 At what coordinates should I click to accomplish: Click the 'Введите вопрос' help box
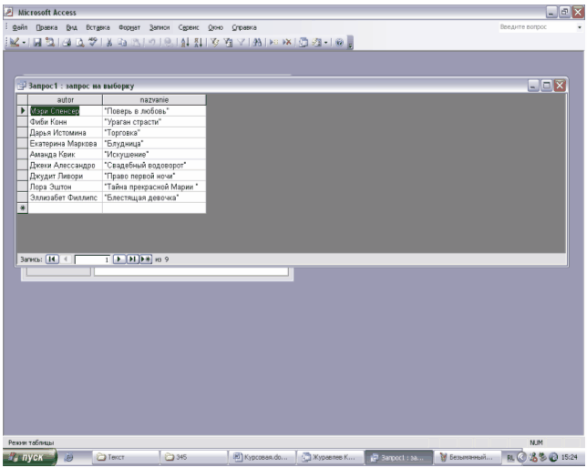[x=536, y=27]
